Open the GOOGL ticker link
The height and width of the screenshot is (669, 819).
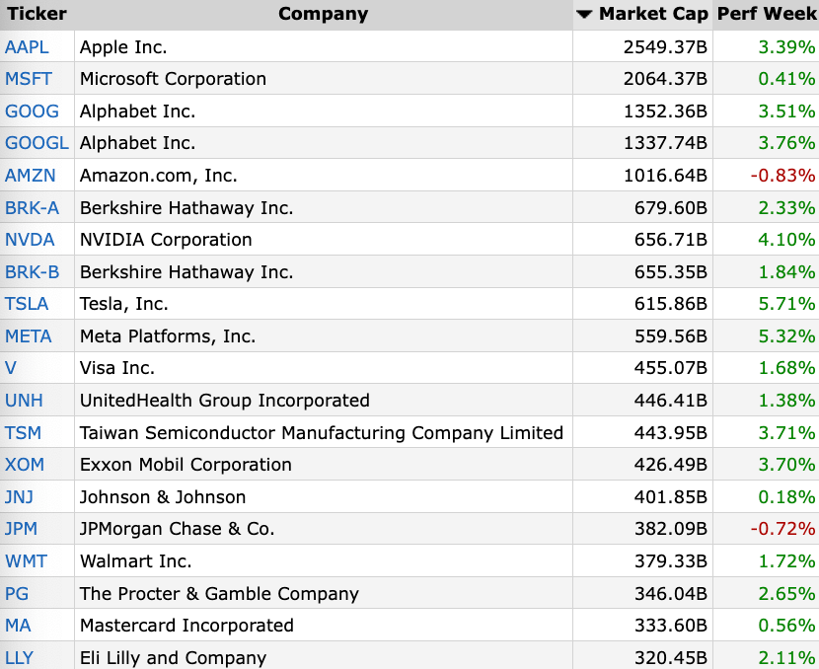point(37,143)
